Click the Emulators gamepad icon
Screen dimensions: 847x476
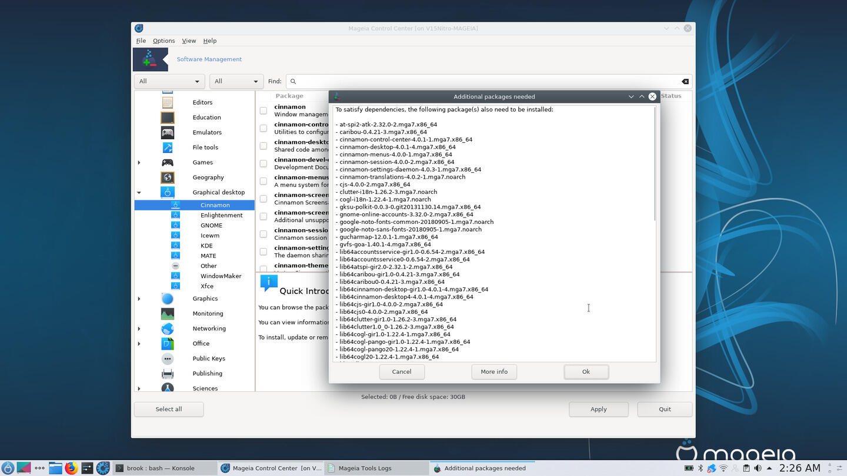[168, 132]
